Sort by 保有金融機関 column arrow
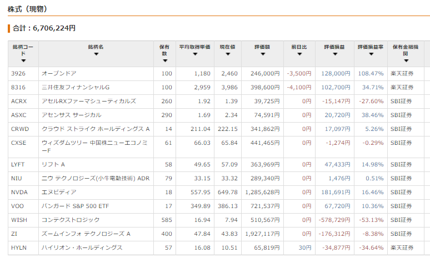 click(x=406, y=61)
